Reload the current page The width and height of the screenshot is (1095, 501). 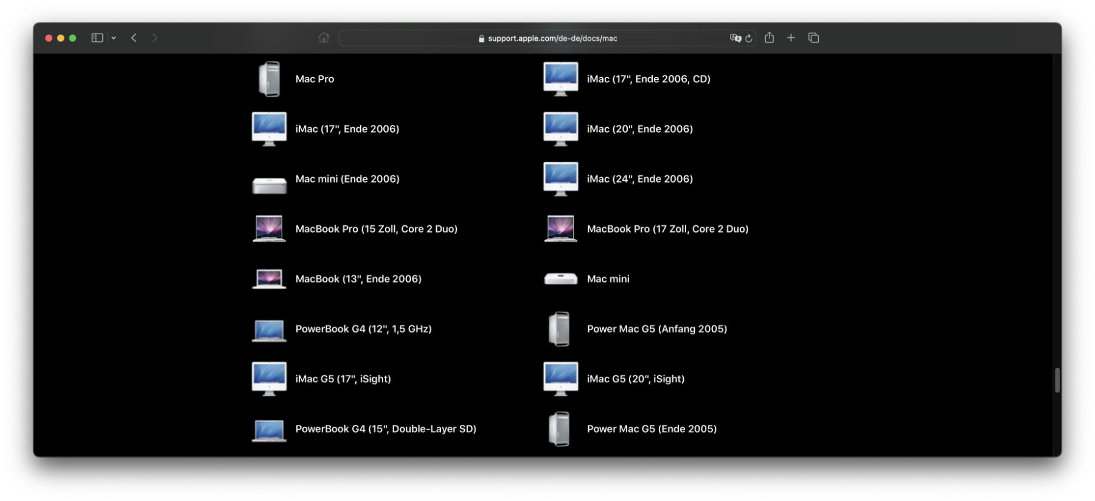749,38
